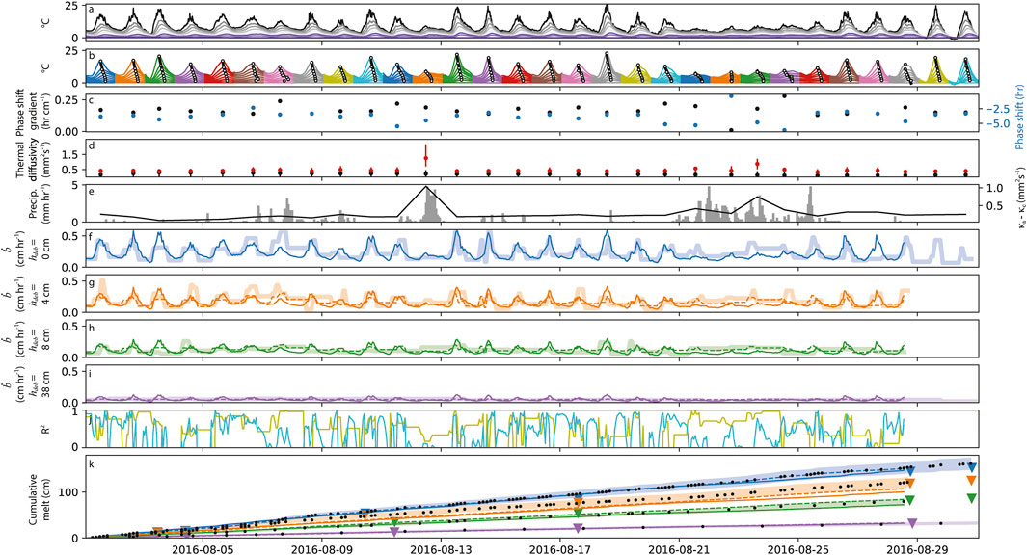Select the 2016-08-25 date label
1027x555 pixels.
tap(799, 549)
